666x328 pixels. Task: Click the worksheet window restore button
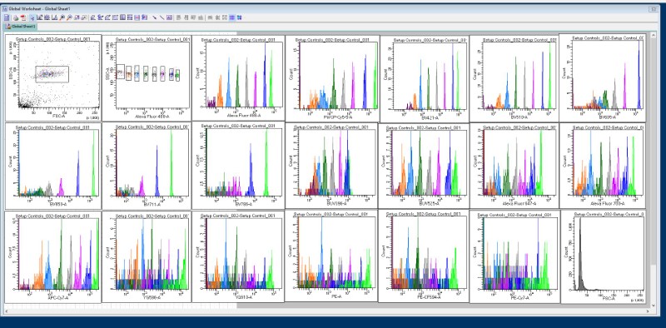coord(653,8)
